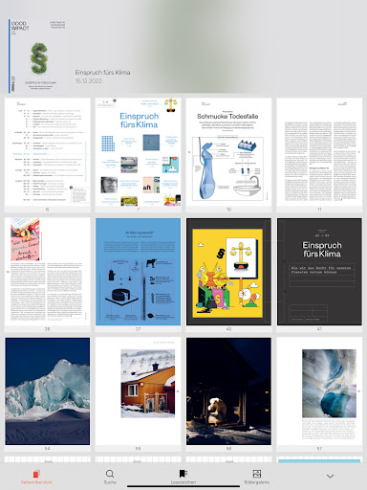Open page 56 night dog photo thumbnail
The width and height of the screenshot is (367, 490).
click(228, 391)
